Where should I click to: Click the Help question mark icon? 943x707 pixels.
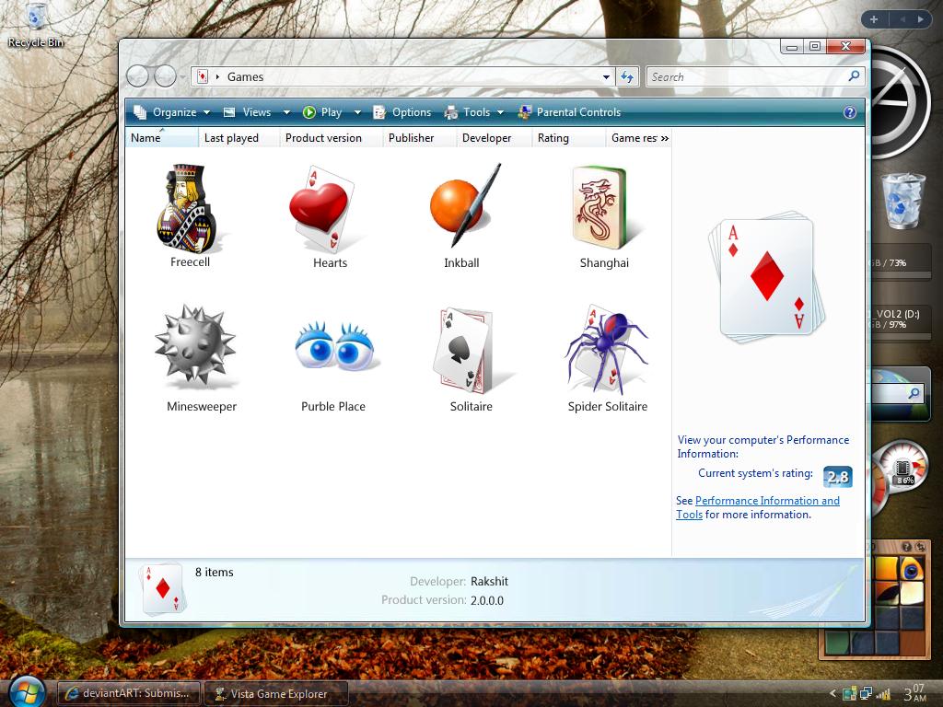848,111
